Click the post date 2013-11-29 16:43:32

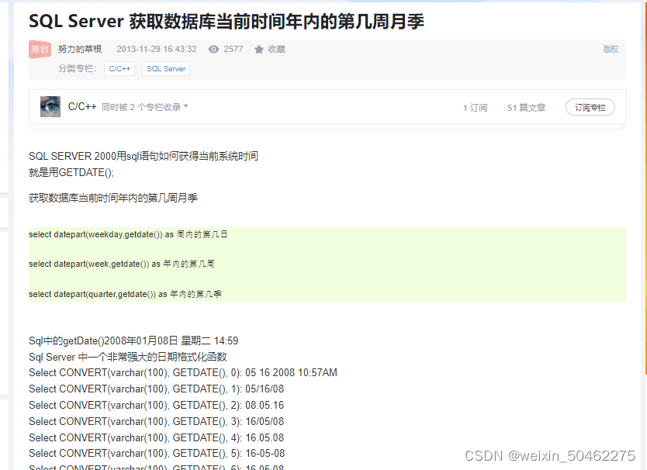157,49
